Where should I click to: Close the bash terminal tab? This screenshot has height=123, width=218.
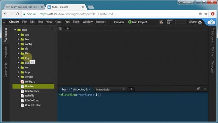pos(90,89)
